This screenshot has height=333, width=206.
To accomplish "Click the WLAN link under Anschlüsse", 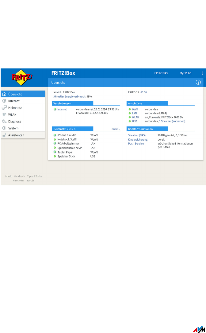I will 135,117.
